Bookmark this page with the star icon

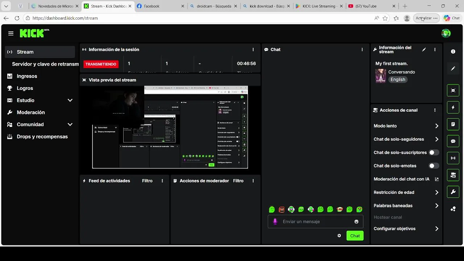coord(385,18)
